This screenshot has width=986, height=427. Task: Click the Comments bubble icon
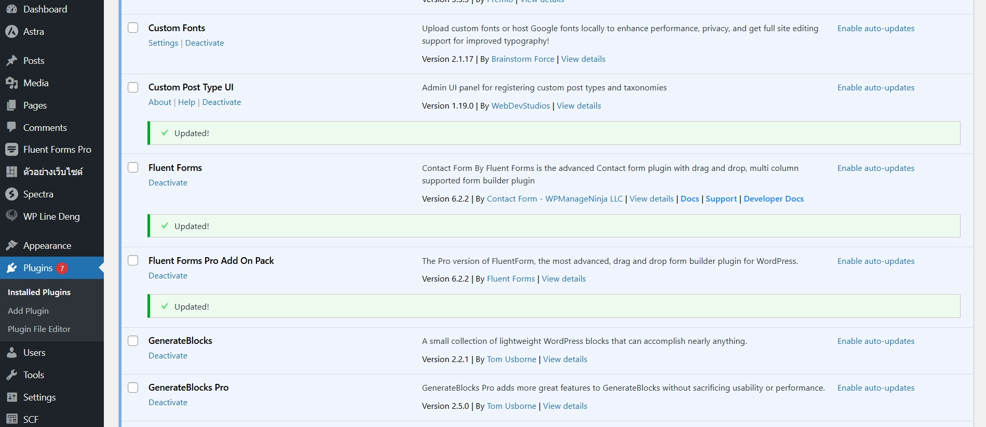(11, 127)
